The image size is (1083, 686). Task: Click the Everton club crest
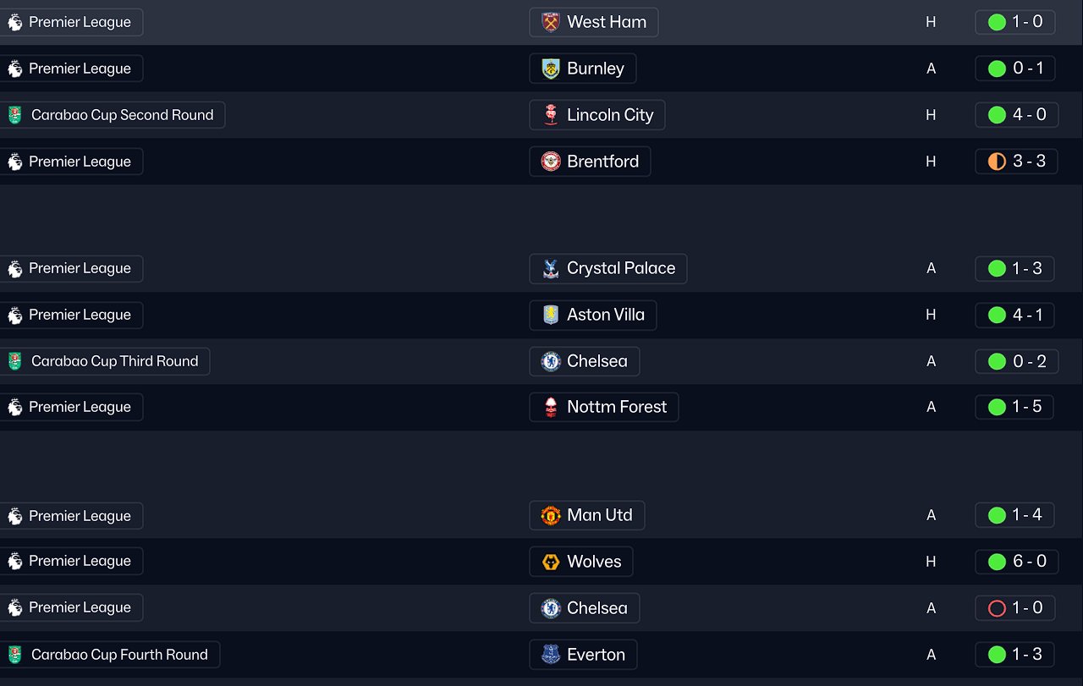[551, 655]
